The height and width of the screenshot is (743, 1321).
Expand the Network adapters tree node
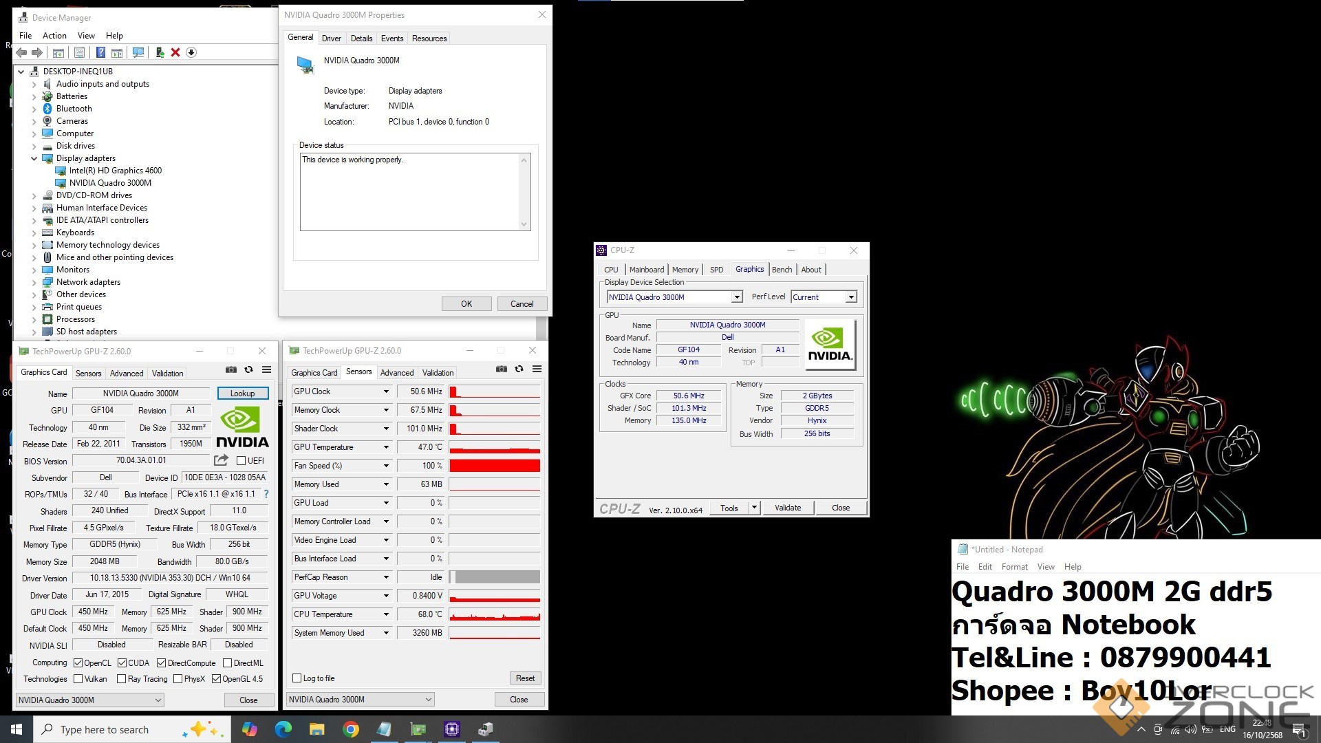click(34, 282)
